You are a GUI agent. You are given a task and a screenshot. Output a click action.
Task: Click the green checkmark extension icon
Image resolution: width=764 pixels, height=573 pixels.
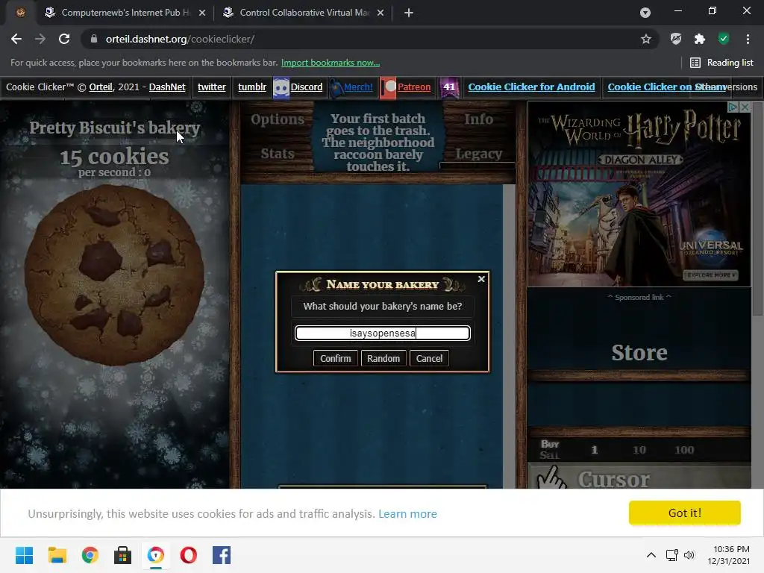pos(724,39)
